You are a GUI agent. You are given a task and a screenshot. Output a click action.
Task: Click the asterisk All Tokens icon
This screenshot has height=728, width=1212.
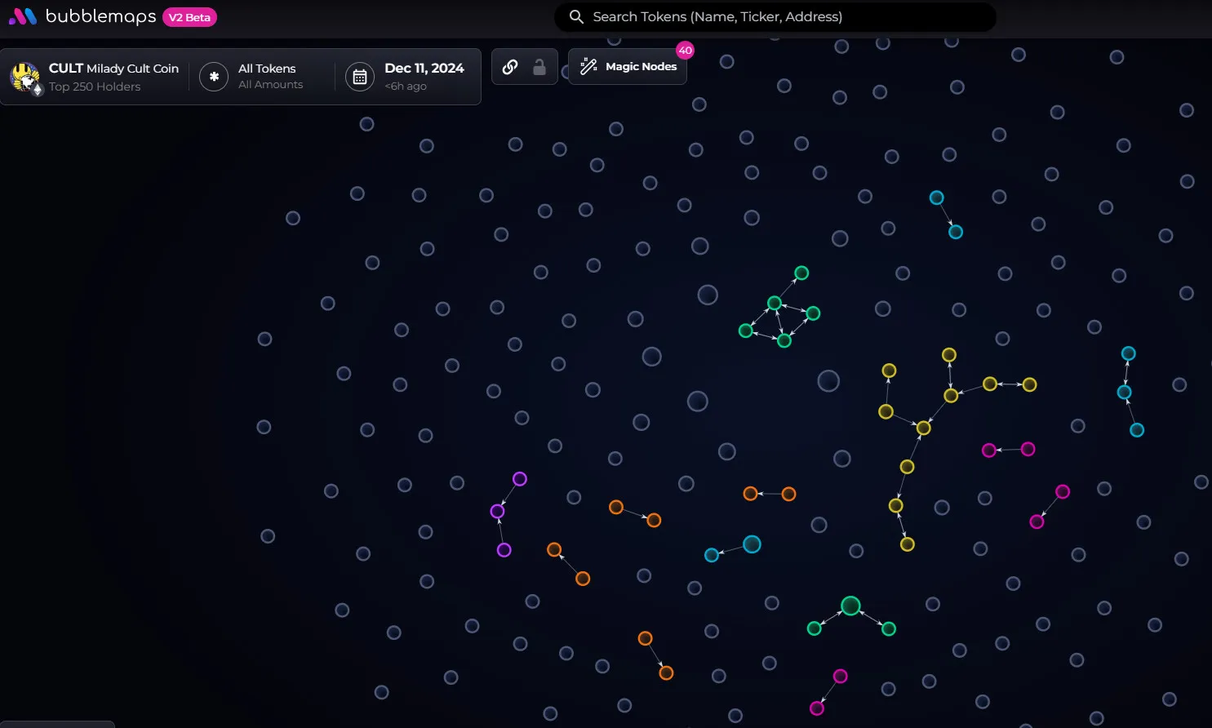tap(214, 77)
